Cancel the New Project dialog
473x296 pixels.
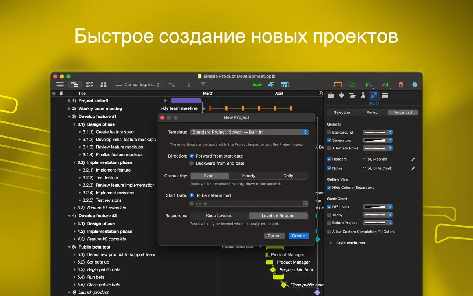point(274,236)
